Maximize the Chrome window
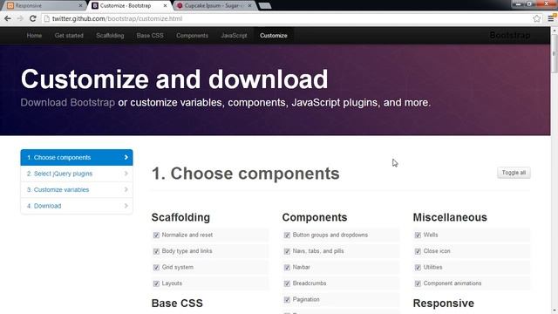This screenshot has height=314, width=558. tap(529, 3)
